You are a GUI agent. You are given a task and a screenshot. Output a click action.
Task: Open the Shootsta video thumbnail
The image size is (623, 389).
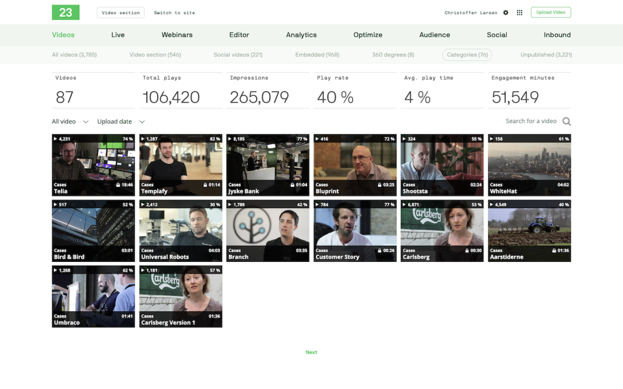tap(442, 165)
